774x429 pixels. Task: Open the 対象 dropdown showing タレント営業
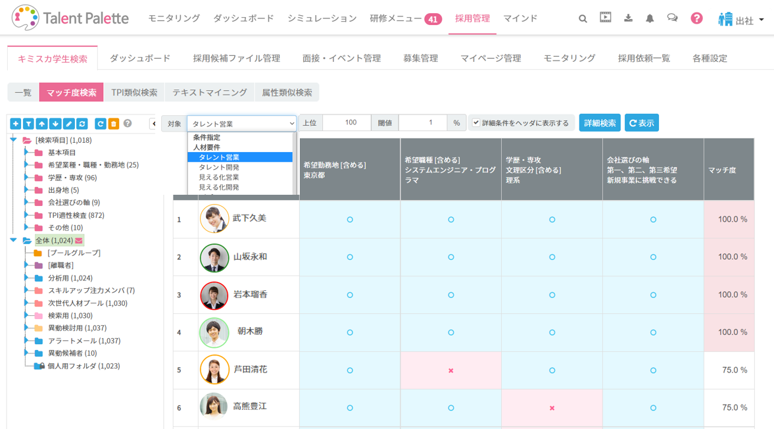tap(242, 124)
